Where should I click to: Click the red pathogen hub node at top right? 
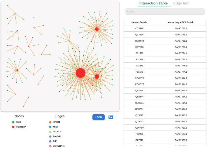97,29
